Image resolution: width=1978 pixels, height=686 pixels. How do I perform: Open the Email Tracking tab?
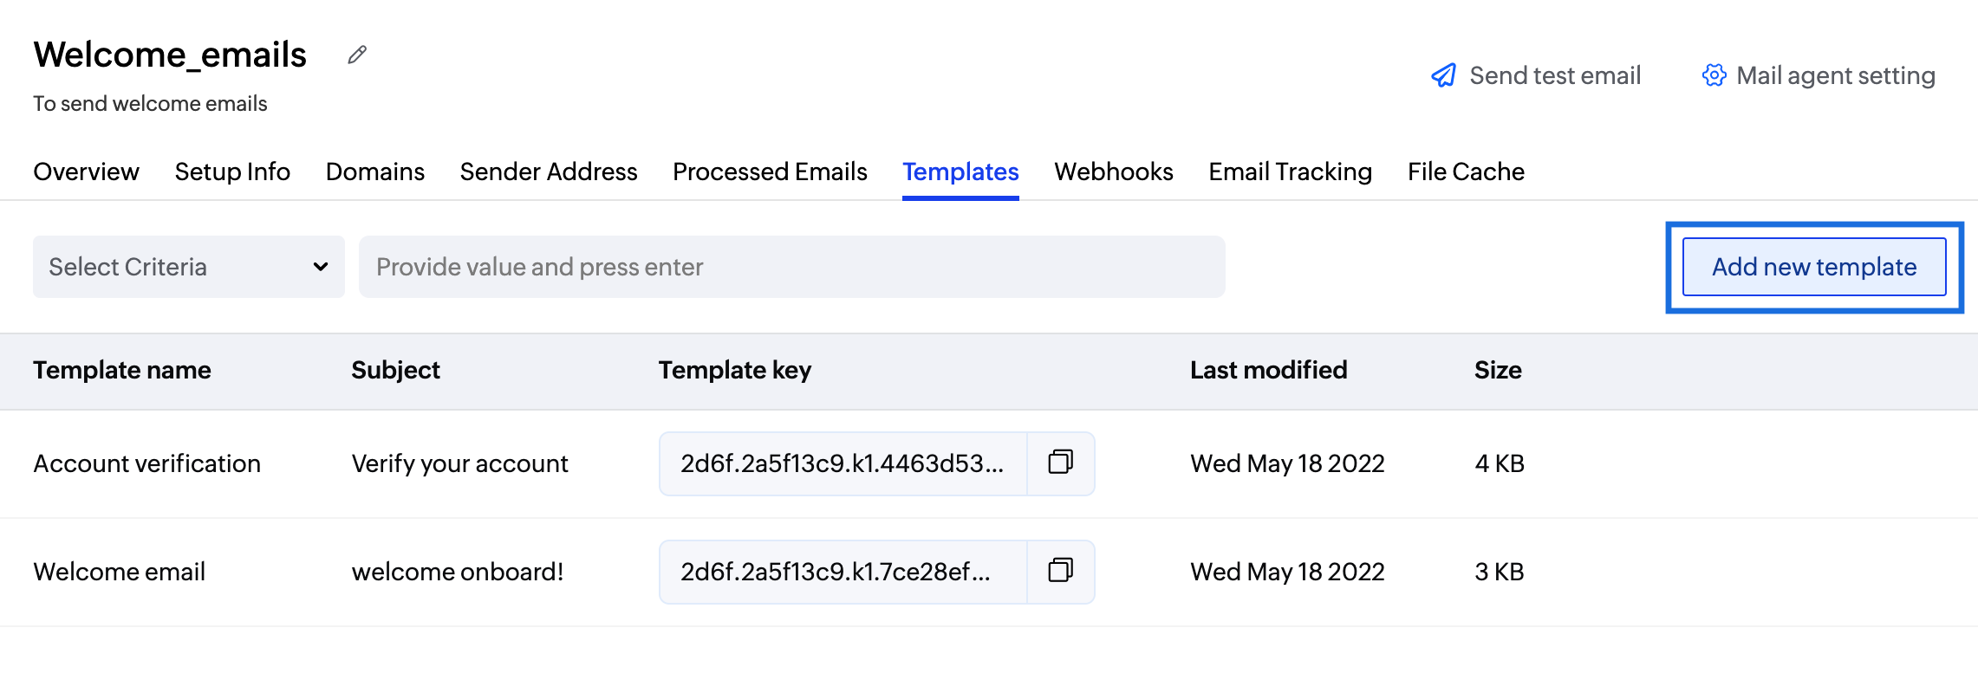(1290, 171)
